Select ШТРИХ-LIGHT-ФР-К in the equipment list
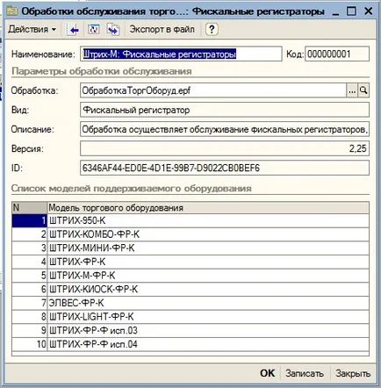381x388 pixels. pyautogui.click(x=190, y=317)
